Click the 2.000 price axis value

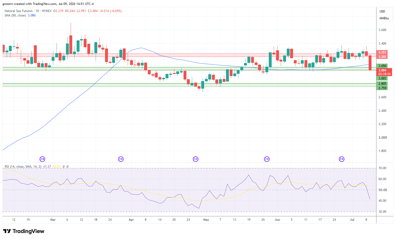coord(382,138)
